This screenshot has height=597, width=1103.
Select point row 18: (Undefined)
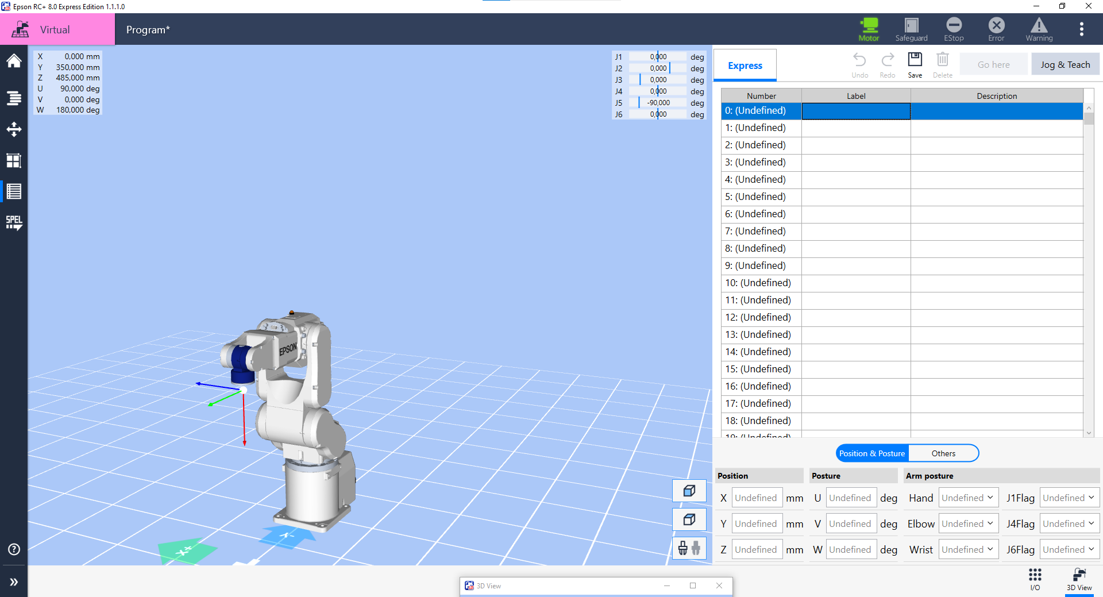point(902,421)
